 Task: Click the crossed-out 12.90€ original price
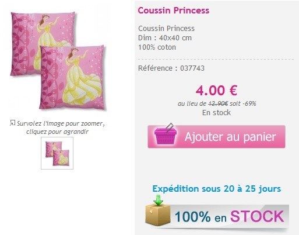218,103
